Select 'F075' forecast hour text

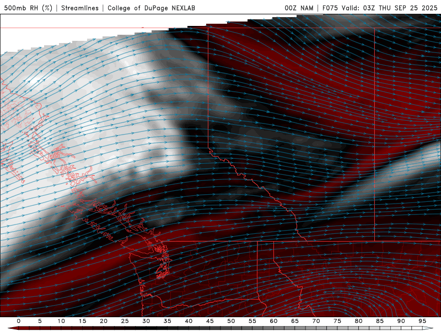[330, 8]
